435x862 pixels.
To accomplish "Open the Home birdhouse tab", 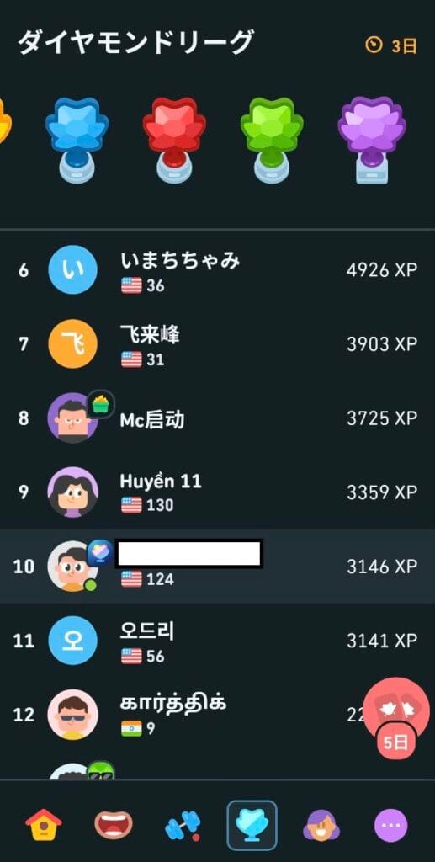I will (44, 825).
